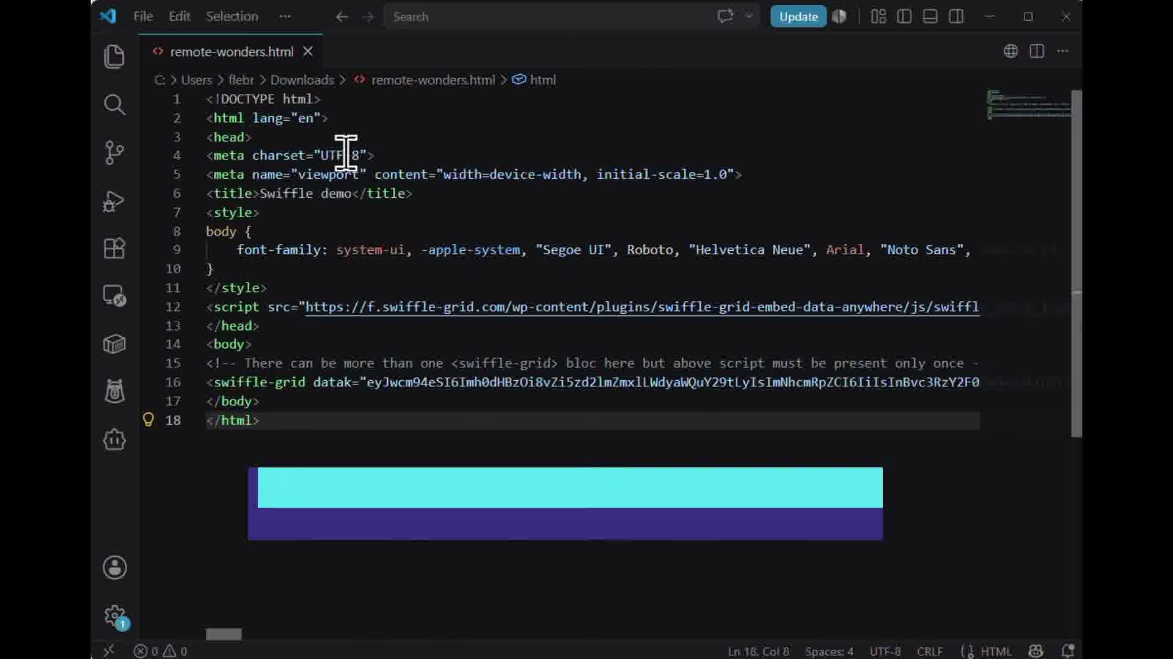This screenshot has height=659, width=1173.
Task: Click line number 12 in gutter
Action: point(173,307)
